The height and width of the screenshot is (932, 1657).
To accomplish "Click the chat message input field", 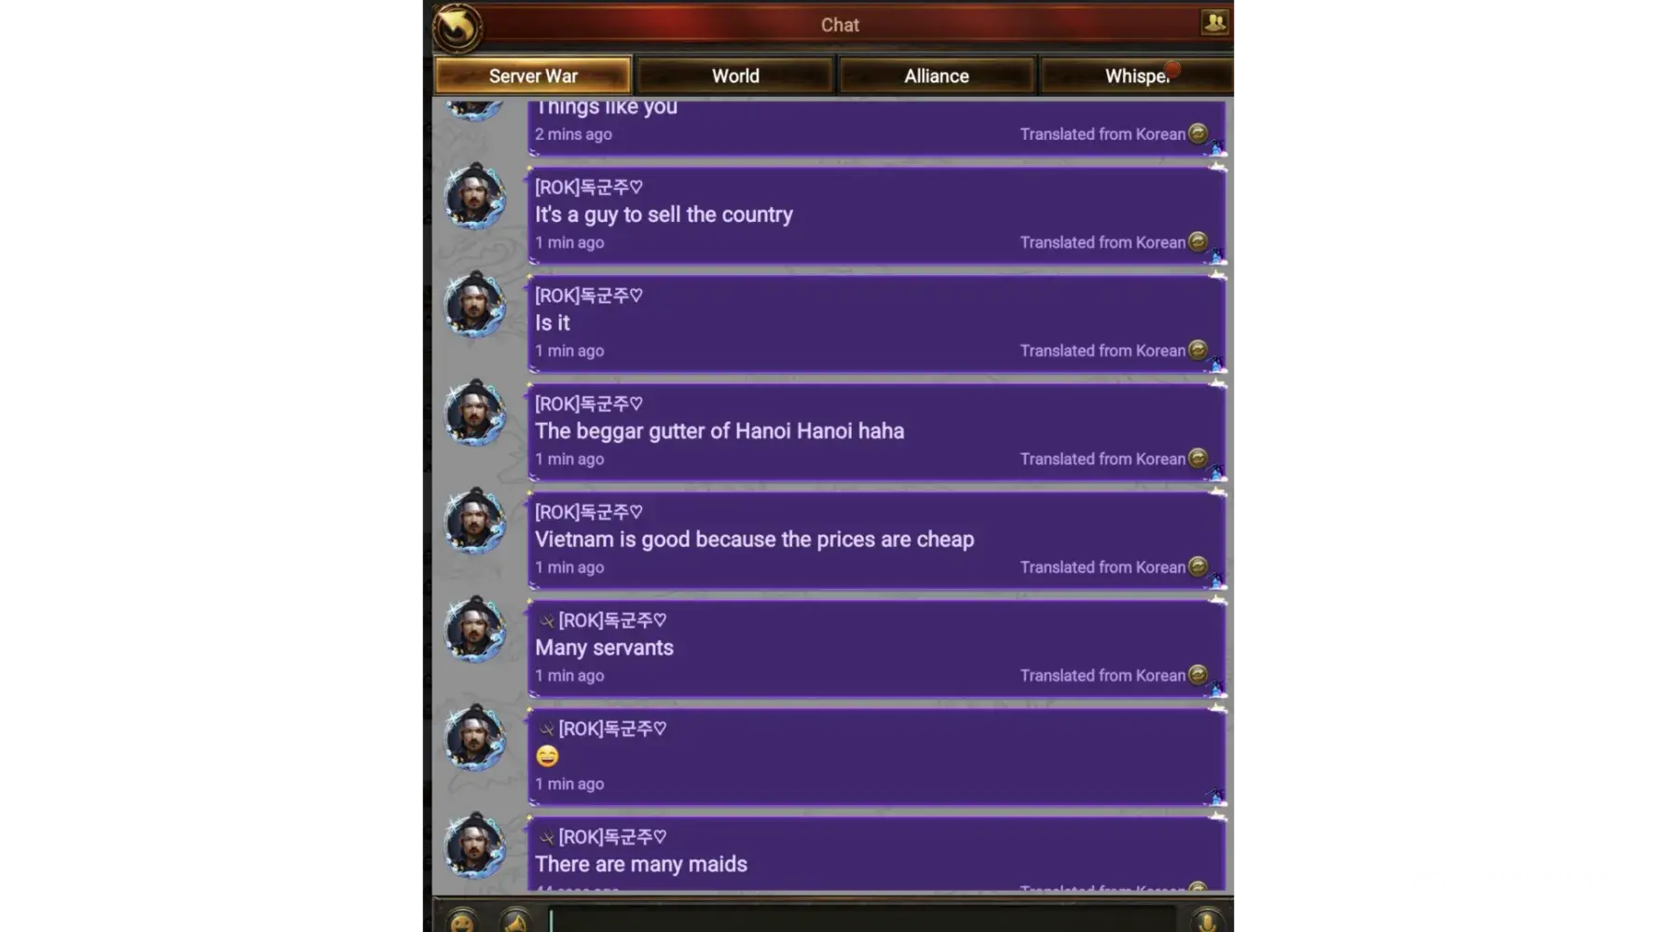I will pos(862,921).
